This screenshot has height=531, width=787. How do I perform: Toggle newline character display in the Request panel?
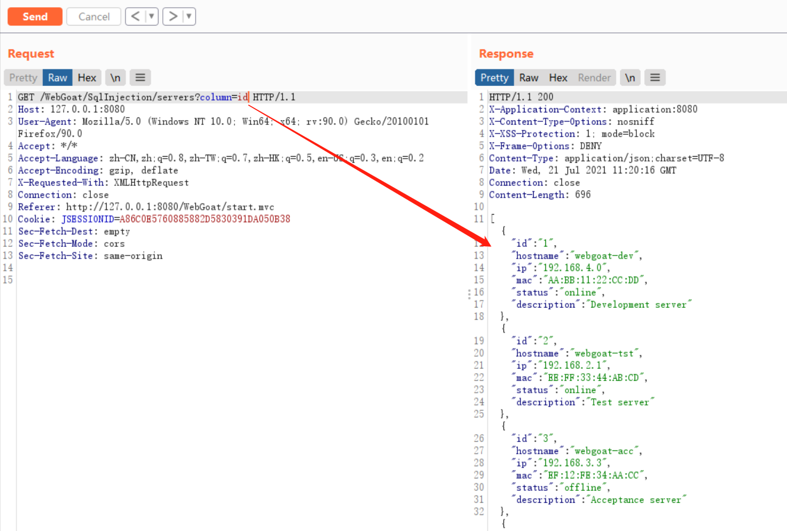pyautogui.click(x=115, y=77)
